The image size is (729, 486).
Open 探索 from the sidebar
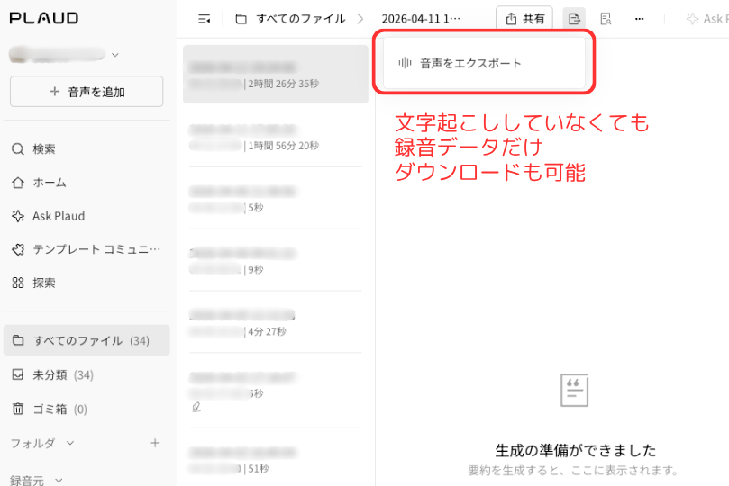pos(44,283)
